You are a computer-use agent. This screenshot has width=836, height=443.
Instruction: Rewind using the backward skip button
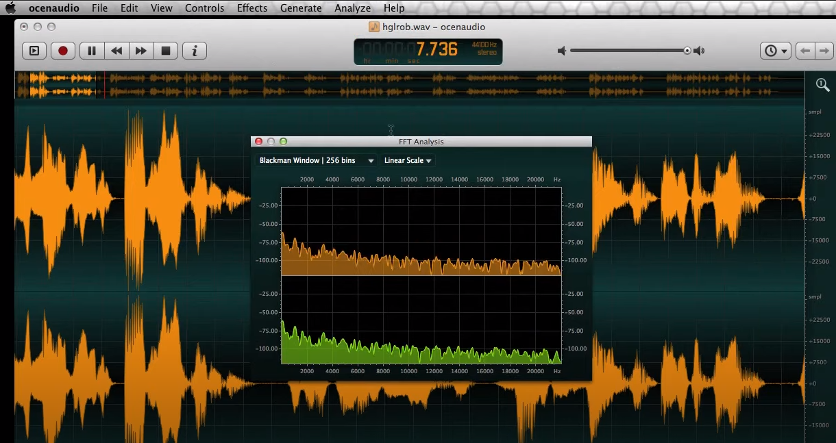click(x=116, y=50)
